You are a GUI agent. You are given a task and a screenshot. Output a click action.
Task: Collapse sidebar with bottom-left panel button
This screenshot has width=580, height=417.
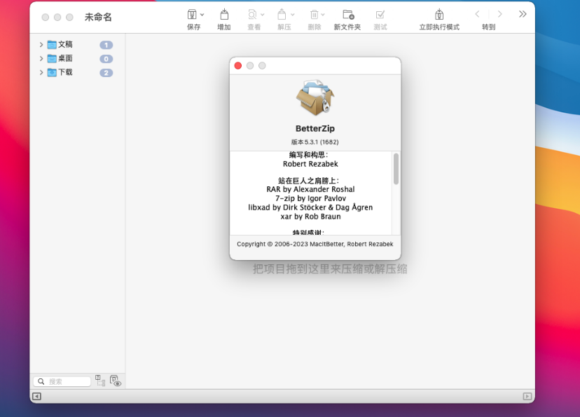pyautogui.click(x=36, y=396)
